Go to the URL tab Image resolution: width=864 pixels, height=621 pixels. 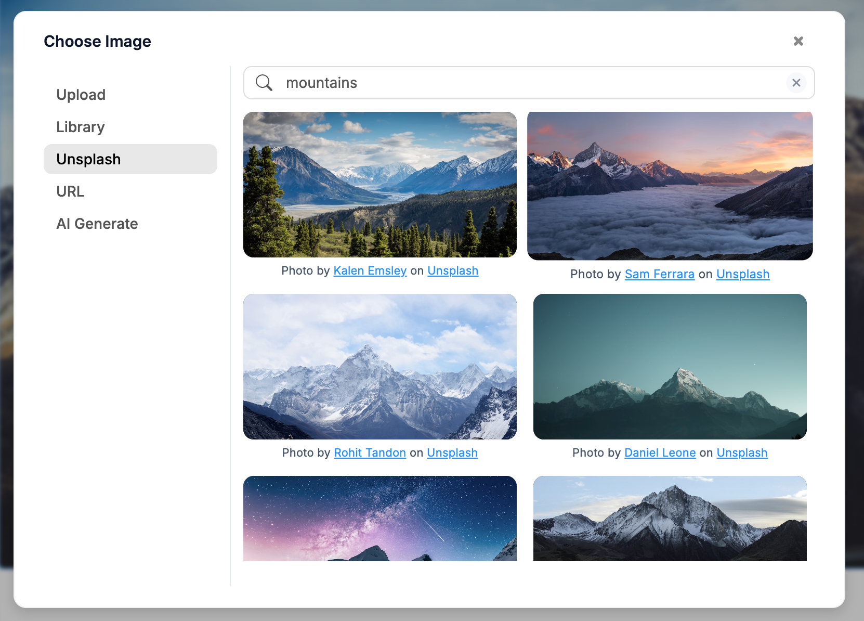[70, 191]
